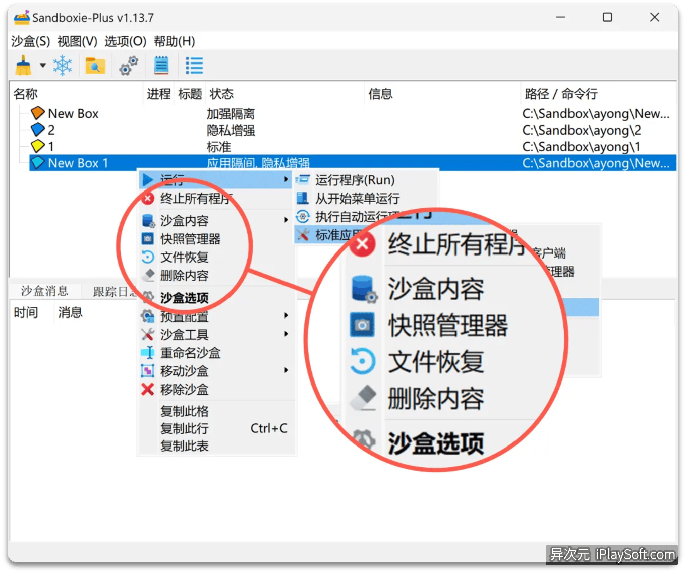Choose 复制此格 from the context menu
Image resolution: width=686 pixels, height=573 pixels.
point(185,411)
